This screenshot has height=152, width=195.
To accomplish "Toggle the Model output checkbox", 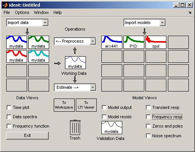I will (x=104, y=107).
